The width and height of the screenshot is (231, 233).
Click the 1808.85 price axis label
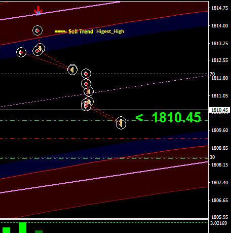coord(219,148)
